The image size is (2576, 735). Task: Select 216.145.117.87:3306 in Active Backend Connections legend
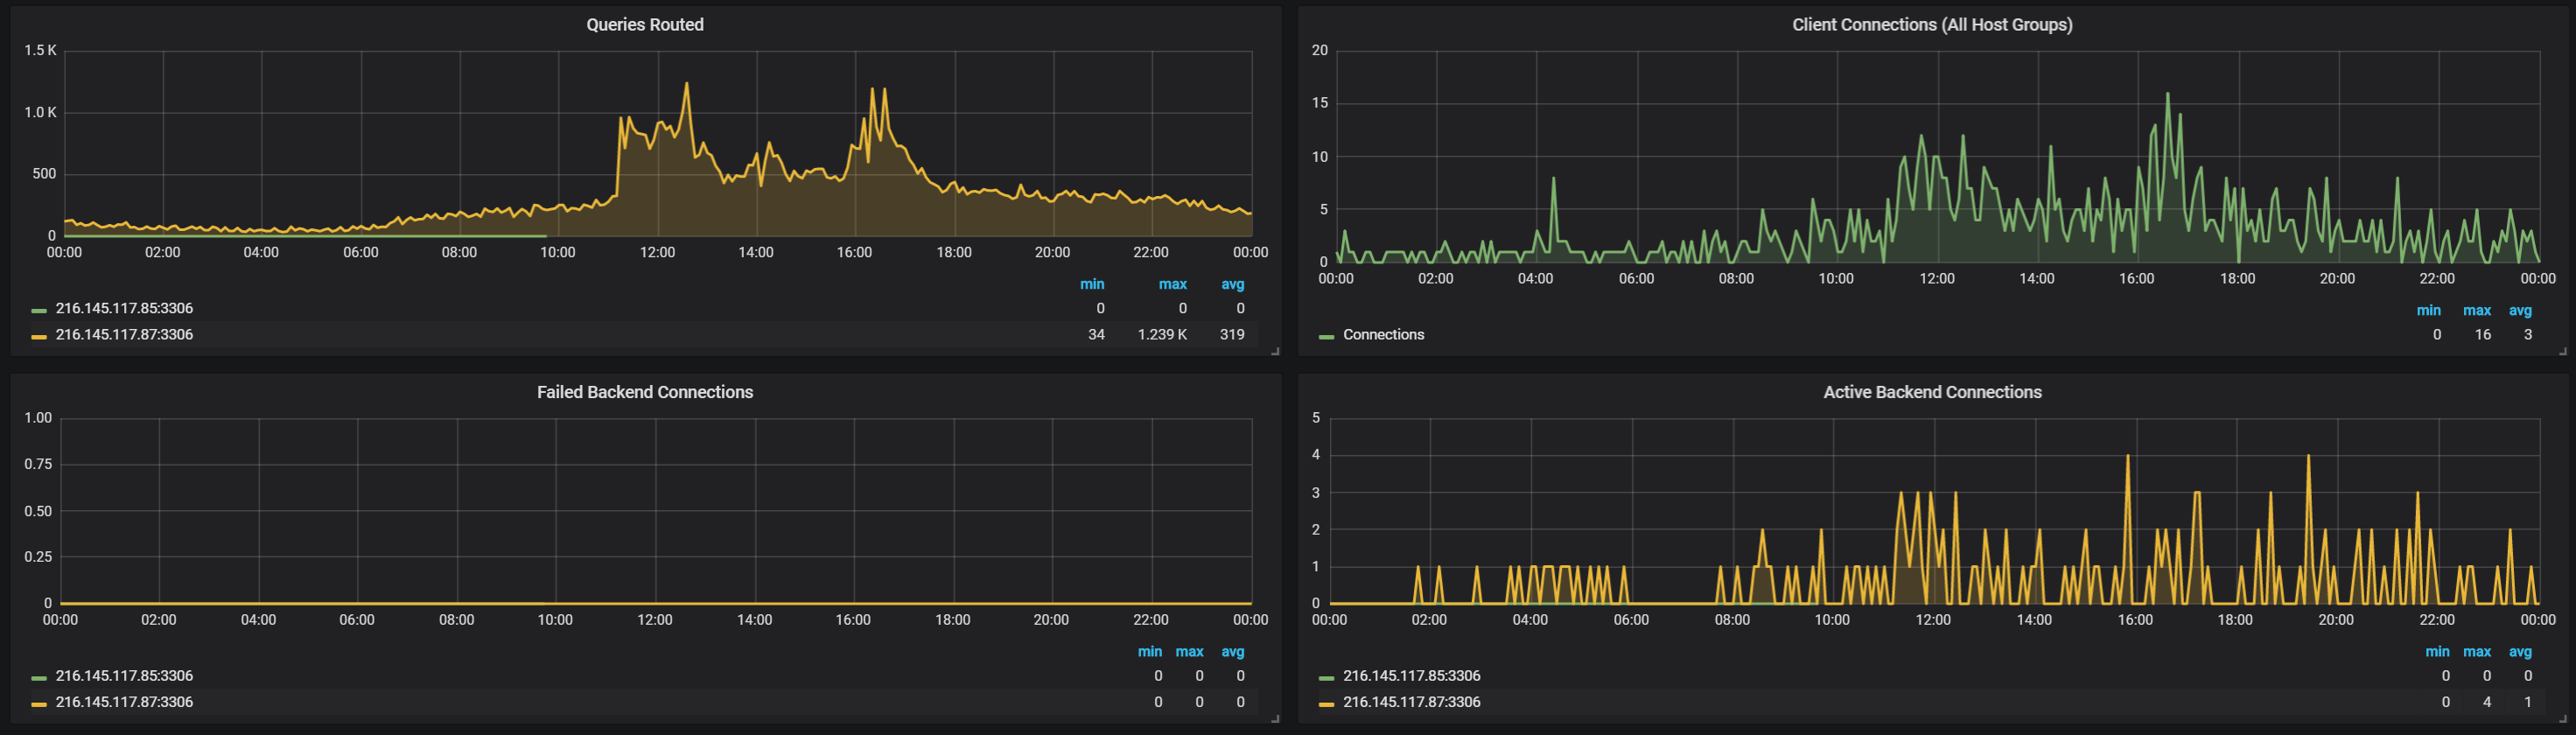pyautogui.click(x=1411, y=702)
